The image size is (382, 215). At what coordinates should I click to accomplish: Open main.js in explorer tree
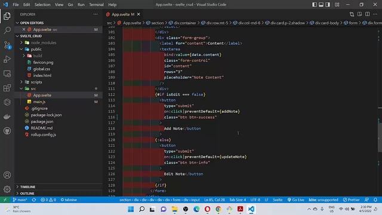[39, 102]
